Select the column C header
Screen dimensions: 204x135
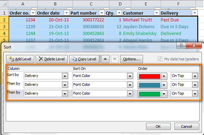click(x=91, y=4)
